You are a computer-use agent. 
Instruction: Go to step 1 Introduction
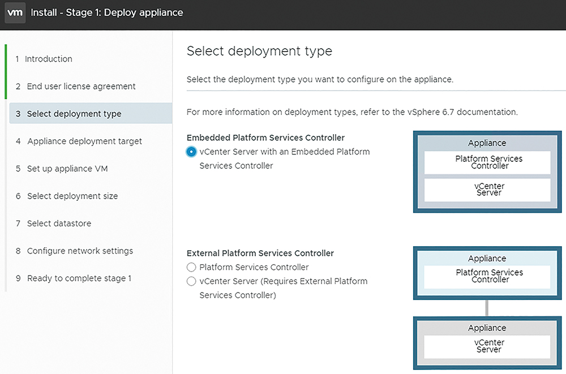click(44, 59)
